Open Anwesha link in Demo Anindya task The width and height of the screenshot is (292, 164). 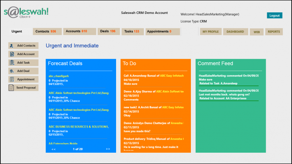click(x=177, y=123)
